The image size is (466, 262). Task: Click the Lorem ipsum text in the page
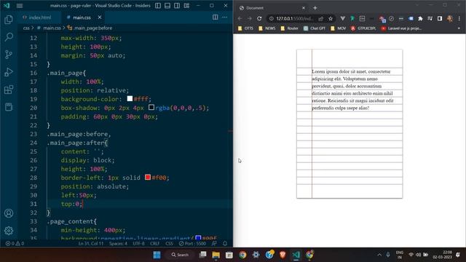click(x=352, y=90)
